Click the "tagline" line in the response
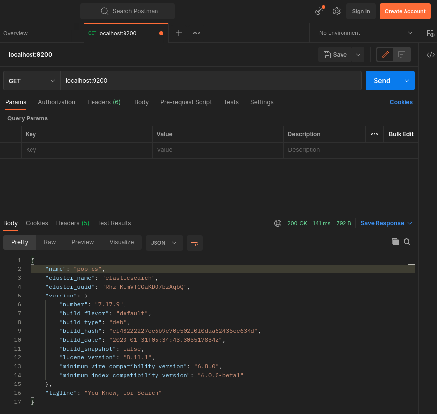 104,393
